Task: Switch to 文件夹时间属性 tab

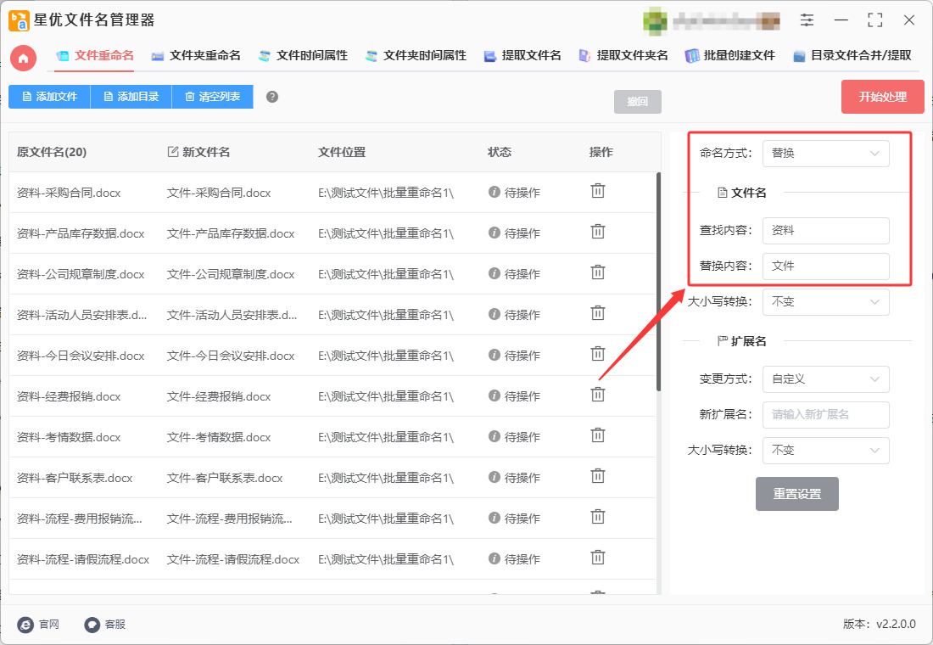Action: pyautogui.click(x=416, y=56)
